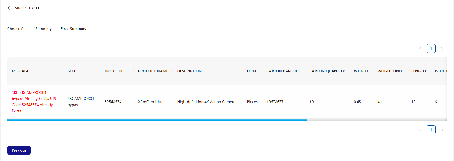Go to next page in top pagination

[x=442, y=49]
